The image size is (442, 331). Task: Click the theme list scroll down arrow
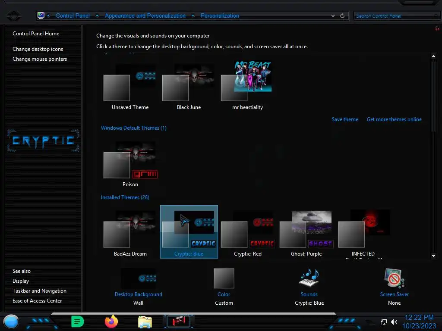(x=433, y=256)
